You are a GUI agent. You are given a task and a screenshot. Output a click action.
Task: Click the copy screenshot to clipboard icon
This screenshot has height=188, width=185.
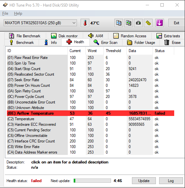pos(128,23)
